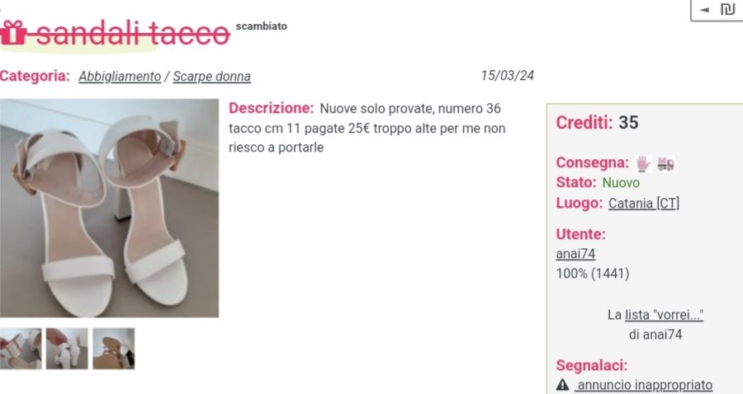Open the lista "vorrei..." wishlist link

pyautogui.click(x=664, y=315)
